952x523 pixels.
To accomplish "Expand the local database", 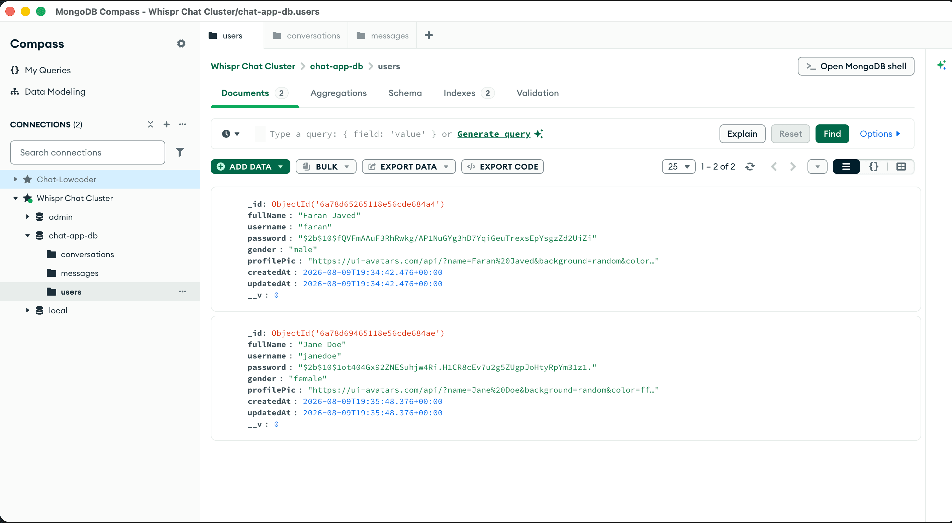I will tap(27, 311).
